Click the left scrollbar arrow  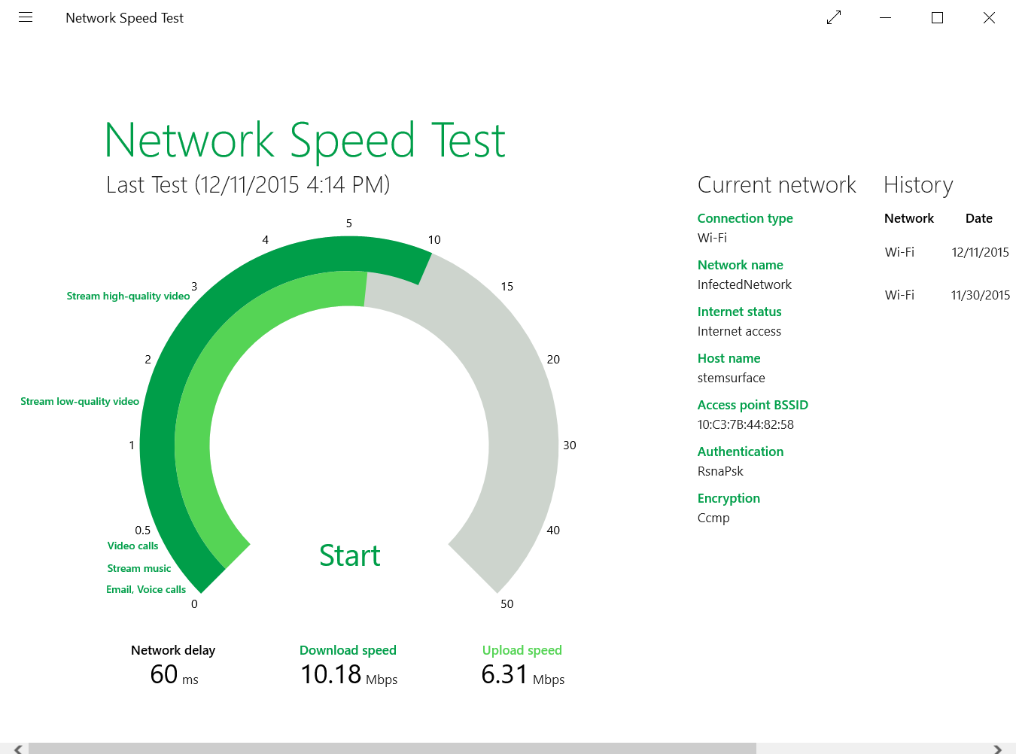point(18,749)
